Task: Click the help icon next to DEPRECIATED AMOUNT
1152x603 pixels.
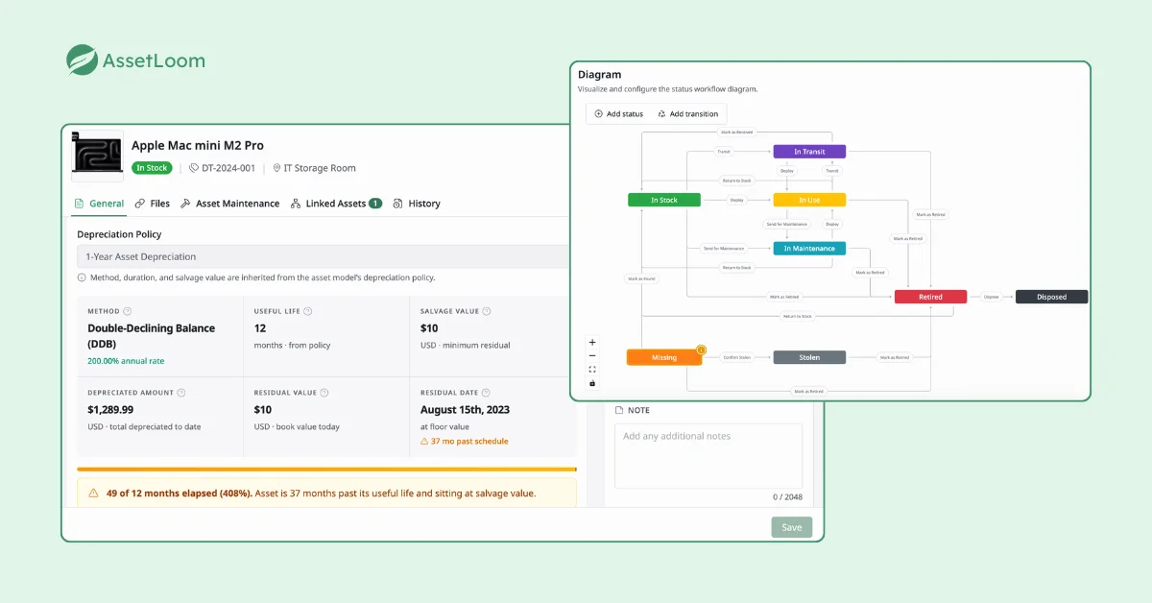Action: (181, 393)
